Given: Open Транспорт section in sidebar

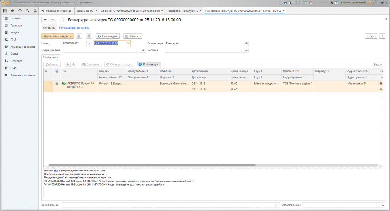Looking at the screenshot, I should (16, 25).
